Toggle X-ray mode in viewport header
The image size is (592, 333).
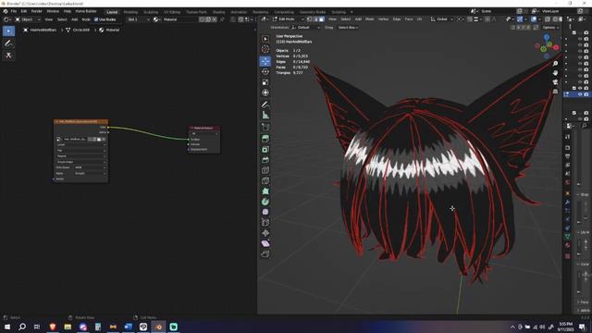point(548,19)
